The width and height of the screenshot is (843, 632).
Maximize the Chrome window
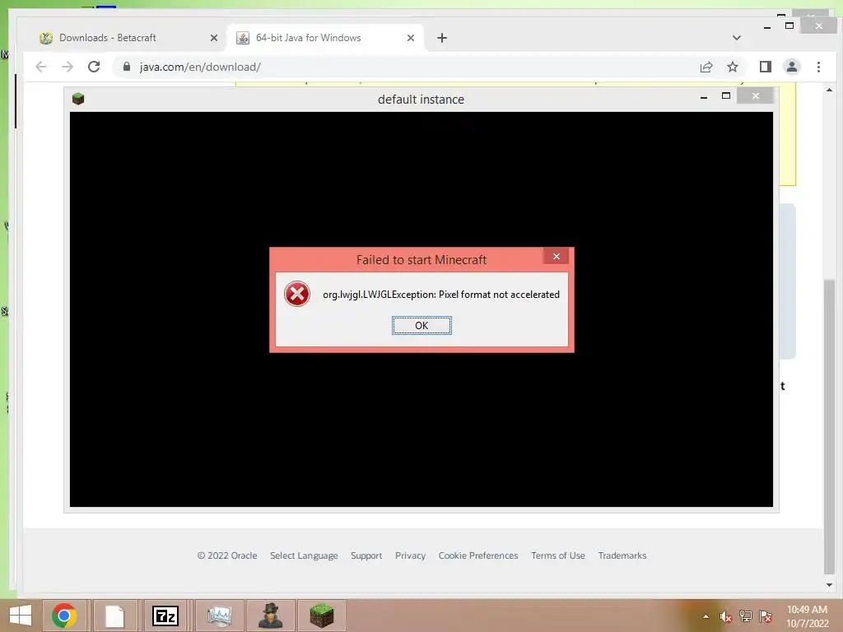point(789,26)
